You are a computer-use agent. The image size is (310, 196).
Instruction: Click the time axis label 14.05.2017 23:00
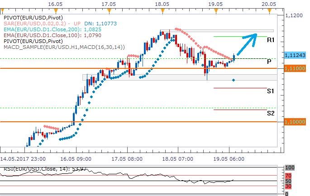[x=23, y=159]
